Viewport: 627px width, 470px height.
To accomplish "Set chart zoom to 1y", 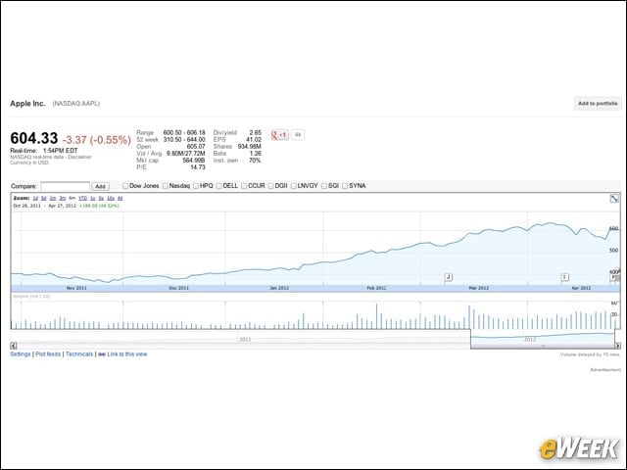I will coord(92,198).
